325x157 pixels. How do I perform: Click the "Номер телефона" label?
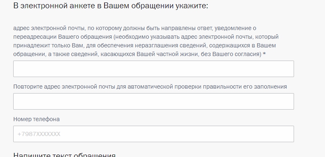point(36,119)
